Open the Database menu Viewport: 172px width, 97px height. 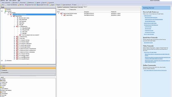pos(2,1)
